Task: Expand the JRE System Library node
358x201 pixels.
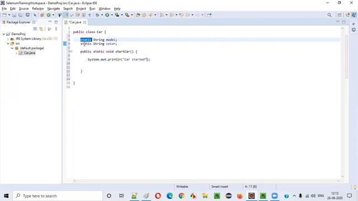Action: (x=8, y=39)
